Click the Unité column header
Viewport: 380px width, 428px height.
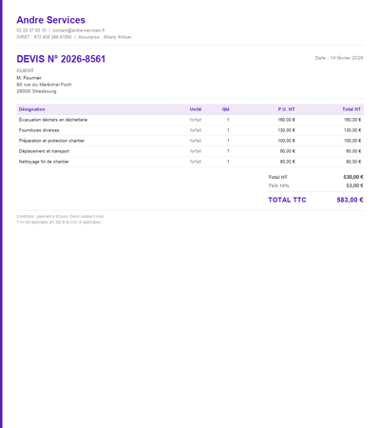(x=196, y=109)
